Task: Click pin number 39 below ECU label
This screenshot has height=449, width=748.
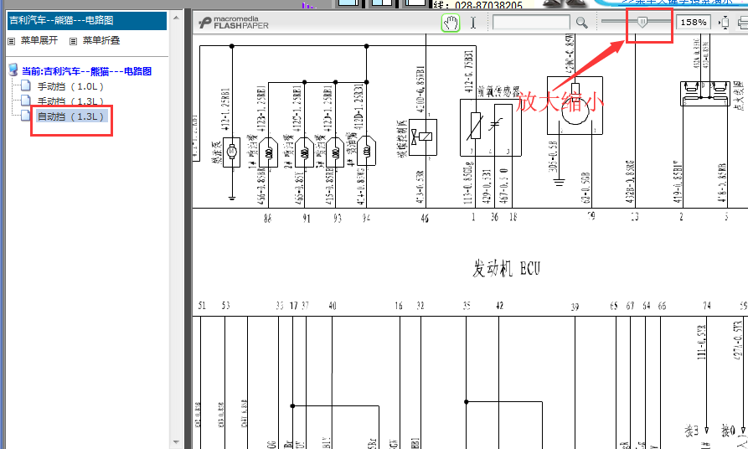Action: (575, 307)
